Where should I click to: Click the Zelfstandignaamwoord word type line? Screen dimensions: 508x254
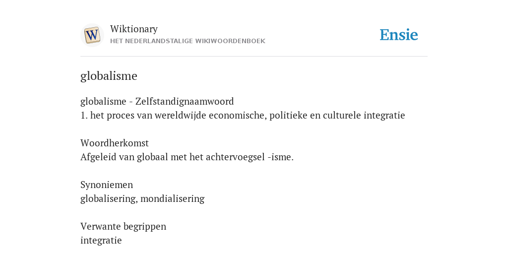pos(157,101)
